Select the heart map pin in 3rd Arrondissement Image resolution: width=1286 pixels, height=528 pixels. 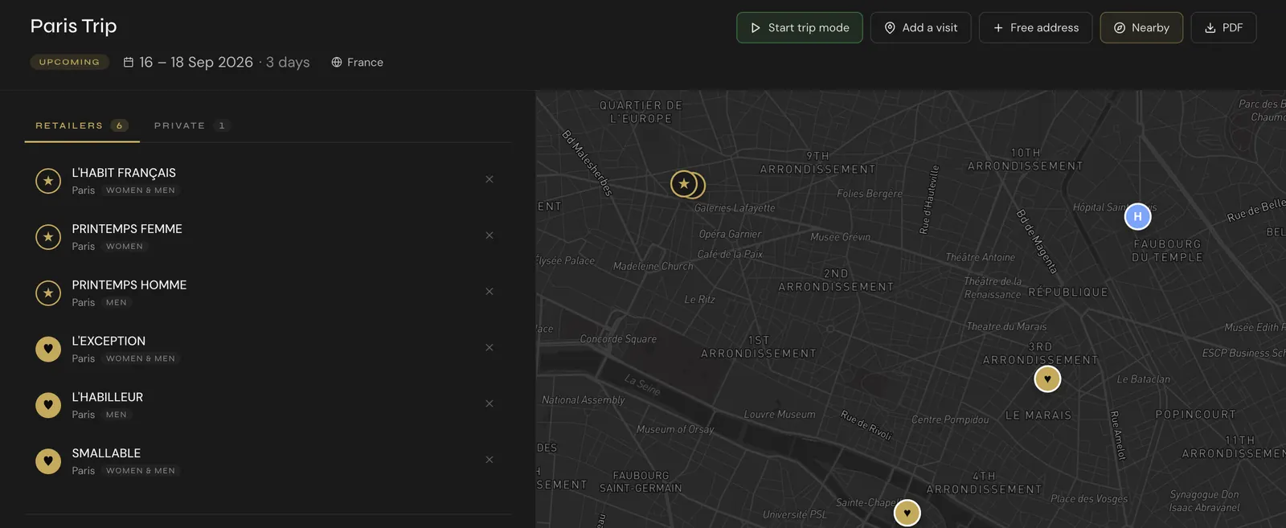(x=1047, y=379)
